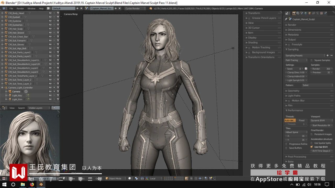Collapse the Sampling panel
Viewport: 335px width, 188px height.
(293, 49)
